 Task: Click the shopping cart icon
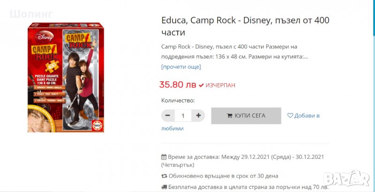click(230, 115)
